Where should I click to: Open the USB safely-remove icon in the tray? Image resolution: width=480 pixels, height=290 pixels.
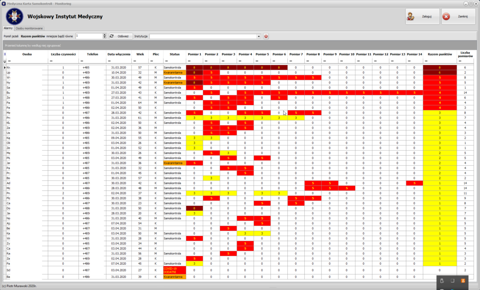coord(442,281)
